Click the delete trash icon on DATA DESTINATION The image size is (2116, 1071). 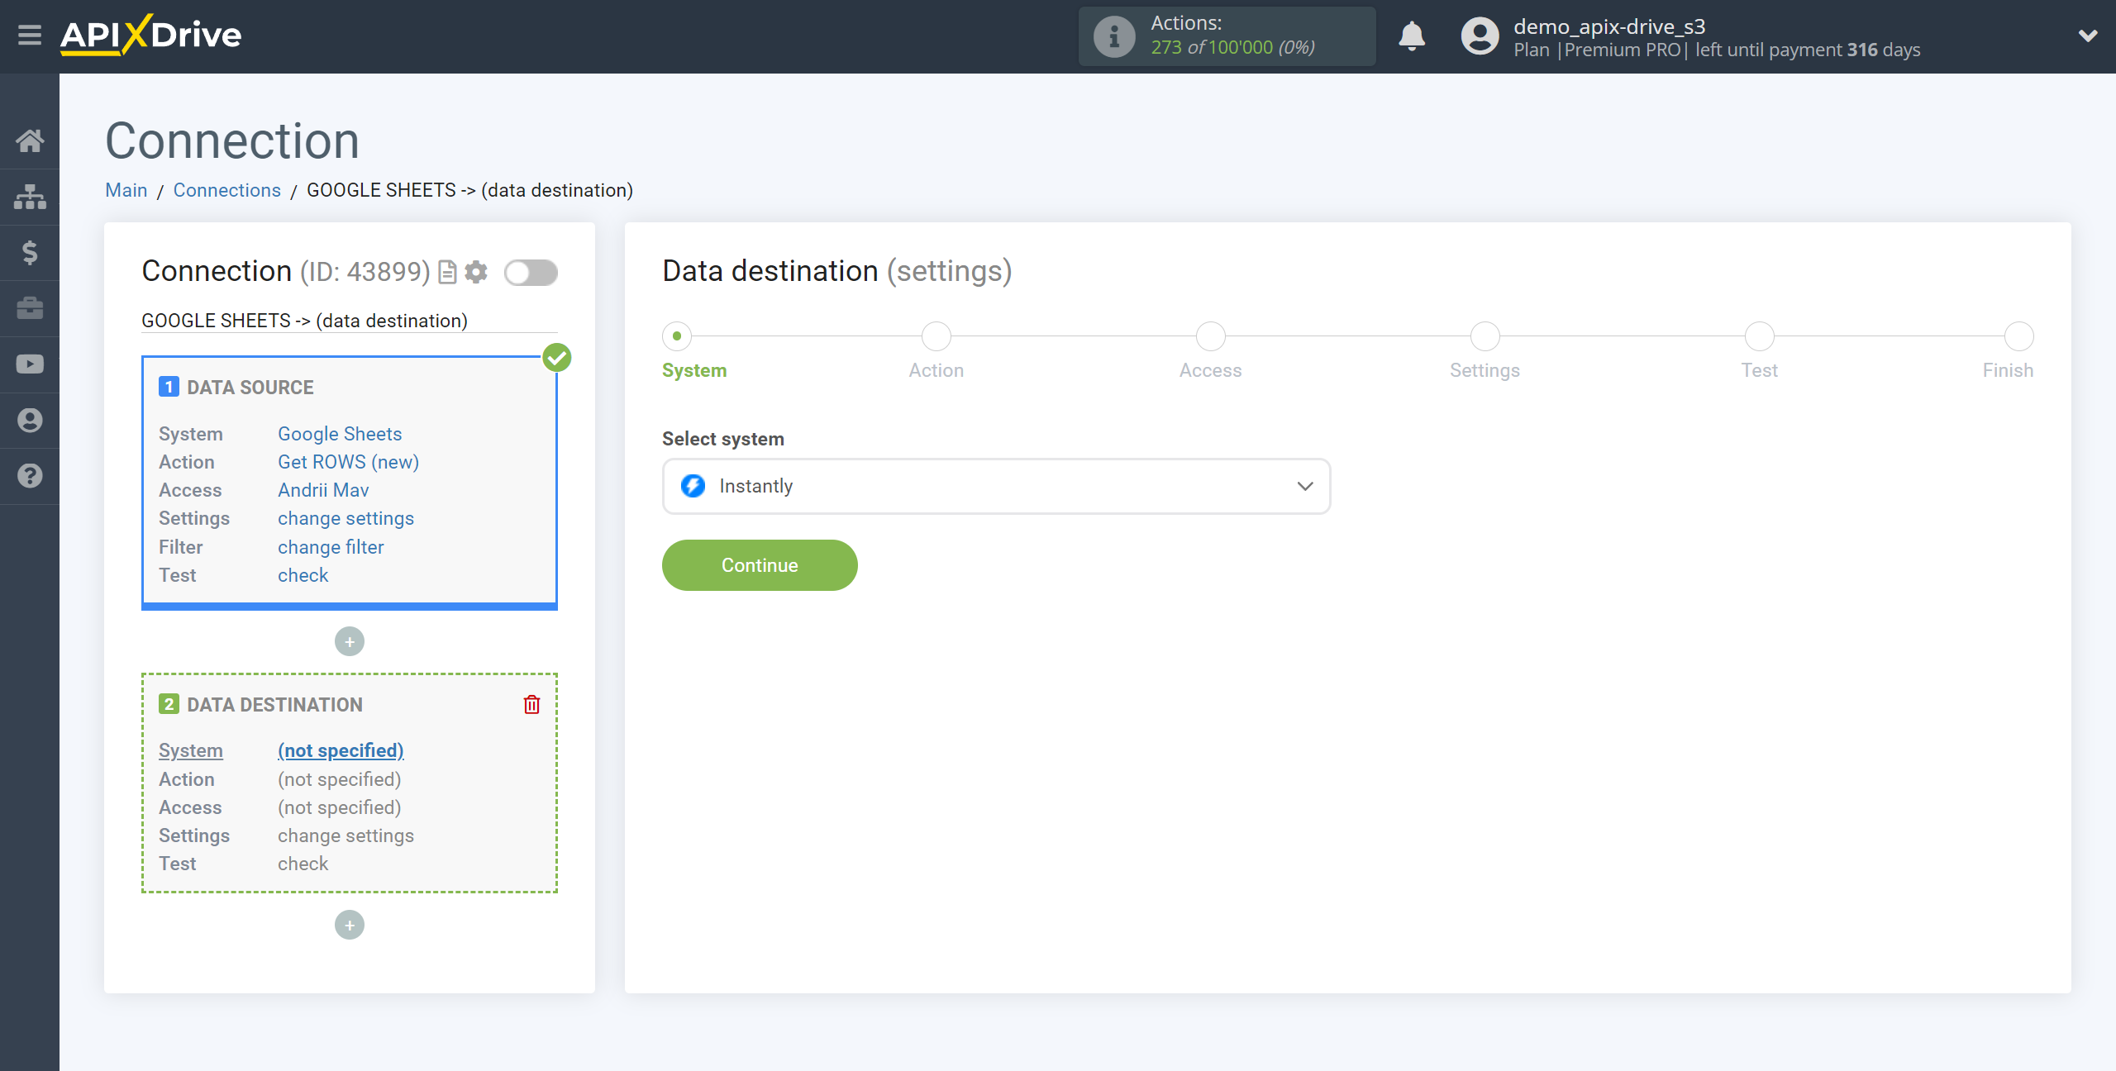(x=533, y=705)
